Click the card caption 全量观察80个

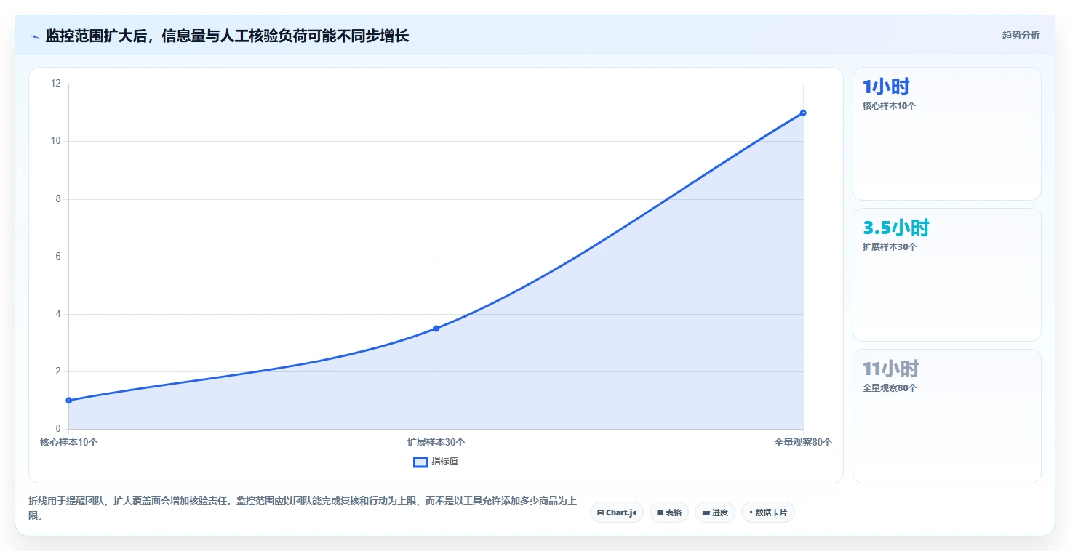(x=890, y=387)
